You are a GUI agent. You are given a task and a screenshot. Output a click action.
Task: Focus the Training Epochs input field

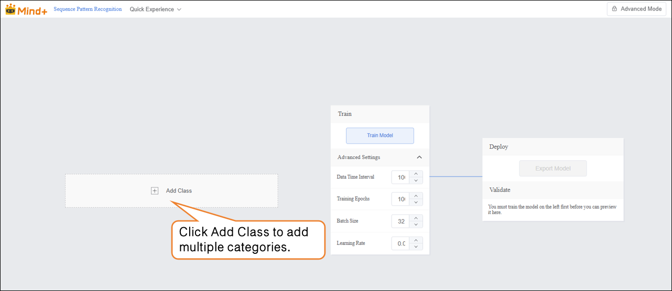click(x=400, y=199)
